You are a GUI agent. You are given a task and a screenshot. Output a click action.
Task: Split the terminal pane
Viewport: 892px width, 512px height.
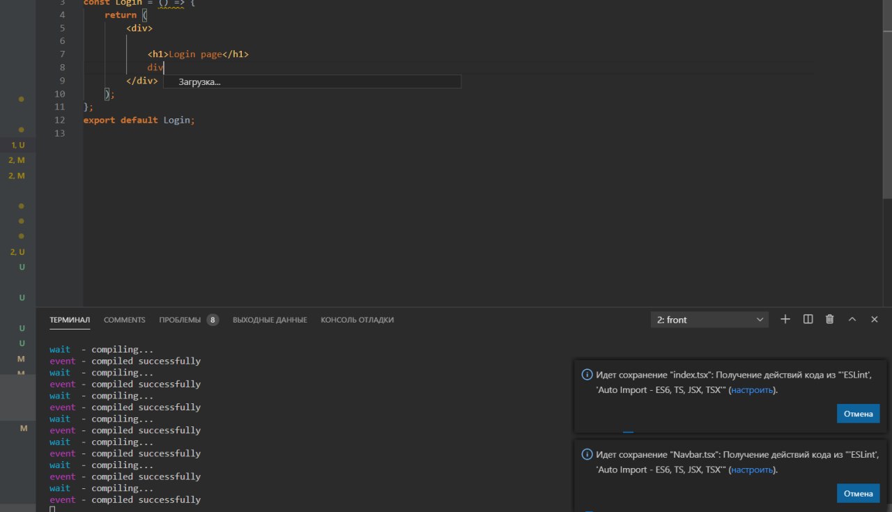point(808,319)
